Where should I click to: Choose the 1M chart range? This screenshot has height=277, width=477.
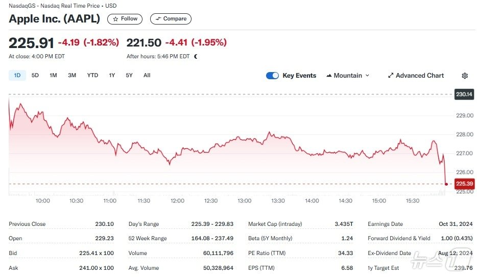point(53,76)
